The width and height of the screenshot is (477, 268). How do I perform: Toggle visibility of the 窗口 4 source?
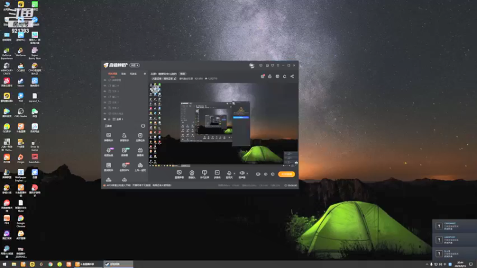click(x=105, y=86)
